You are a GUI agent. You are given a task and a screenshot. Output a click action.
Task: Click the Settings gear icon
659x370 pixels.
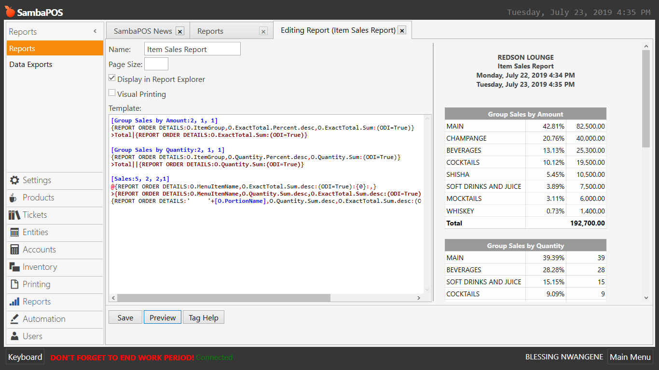click(14, 180)
